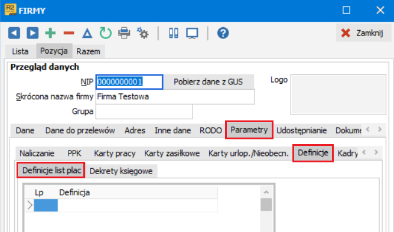
Task: Click the Zamknij button
Action: point(363,32)
